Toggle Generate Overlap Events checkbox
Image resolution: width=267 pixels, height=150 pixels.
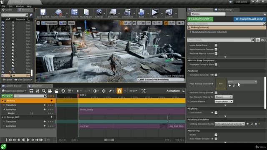click(216, 92)
